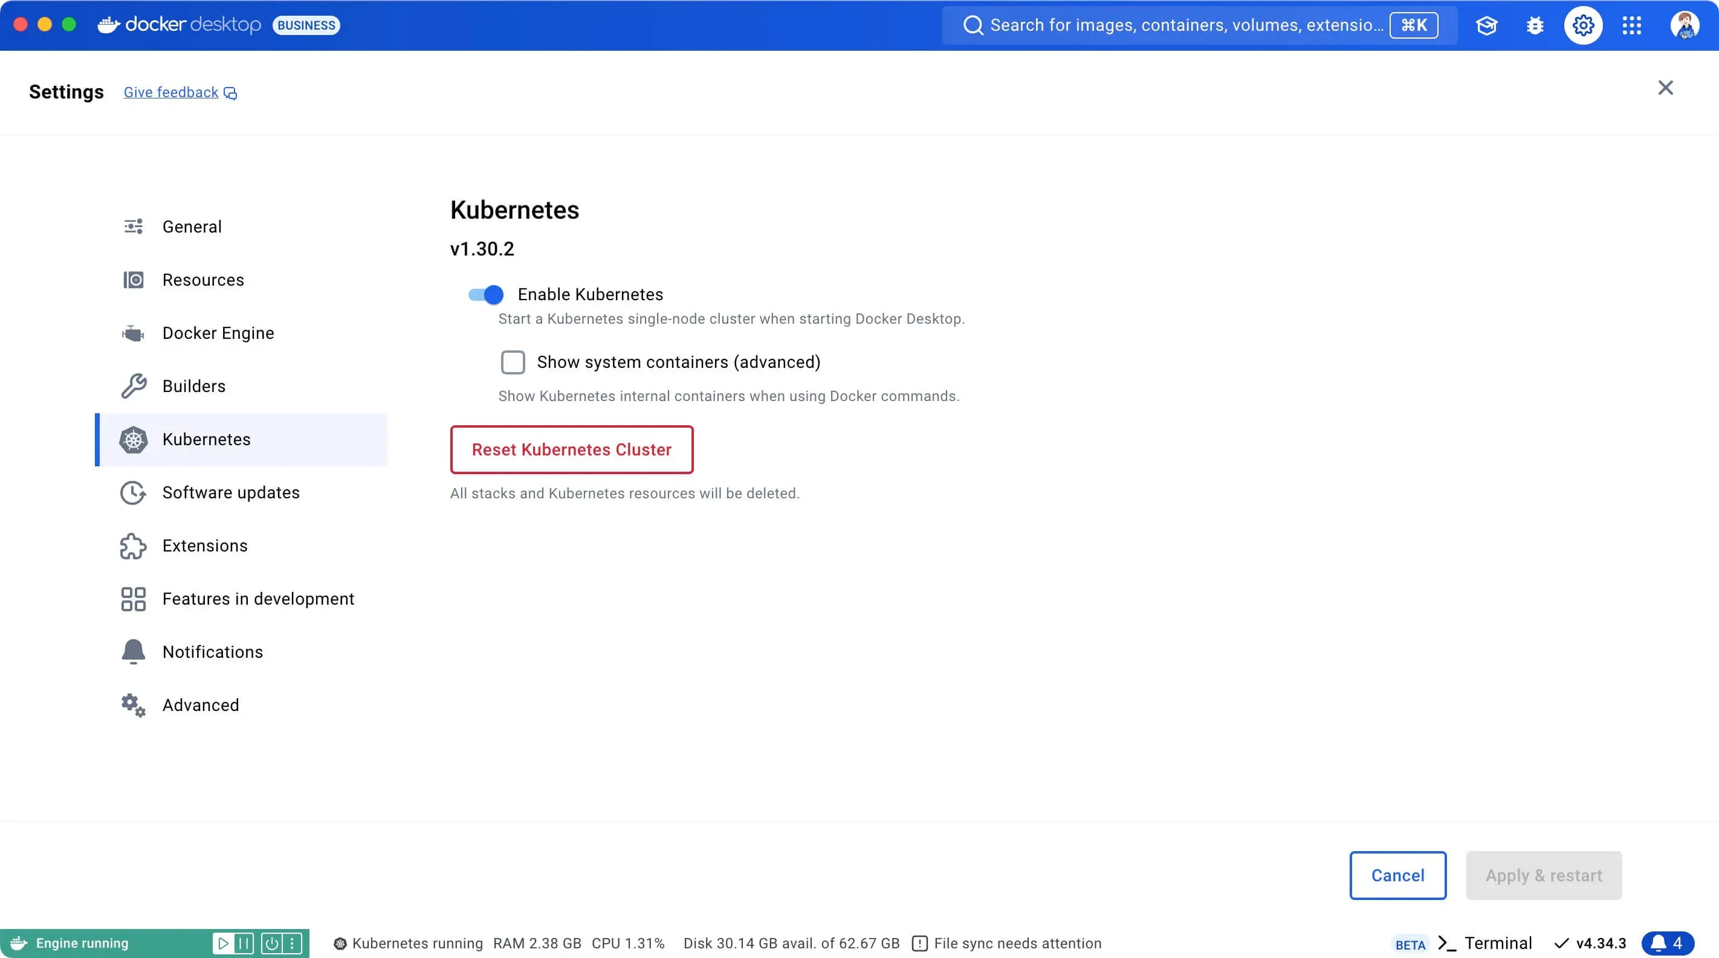Click the Advanced gears icon
This screenshot has height=958, width=1719.
[x=134, y=706]
